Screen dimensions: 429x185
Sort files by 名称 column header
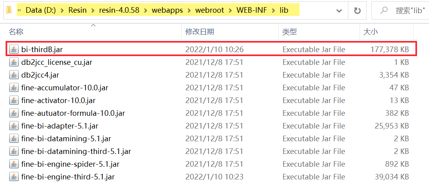pyautogui.click(x=16, y=32)
